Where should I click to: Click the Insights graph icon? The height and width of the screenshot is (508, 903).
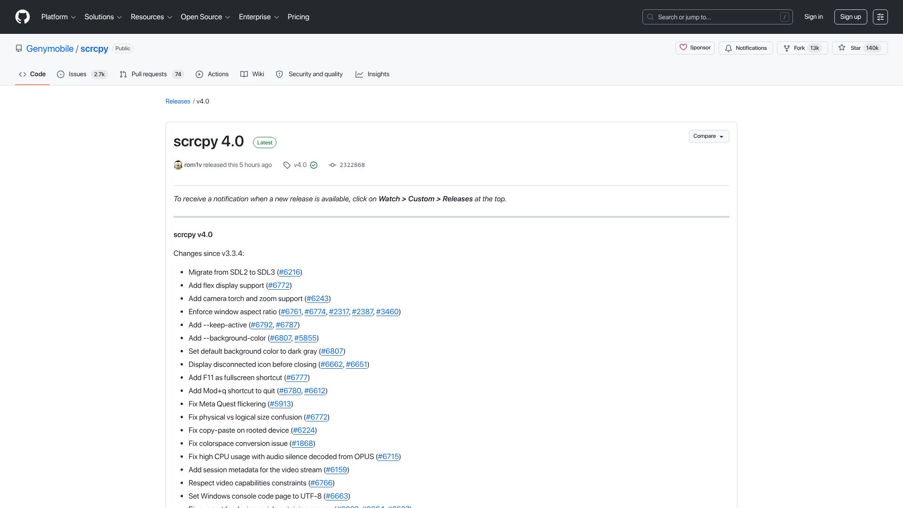coord(359,74)
